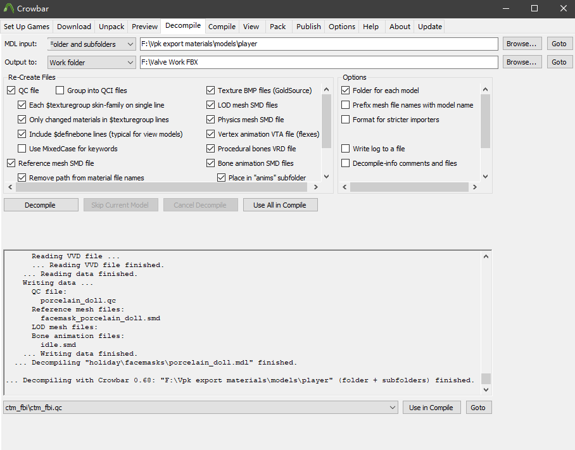Uncheck Physics mesh SMD file

click(211, 120)
